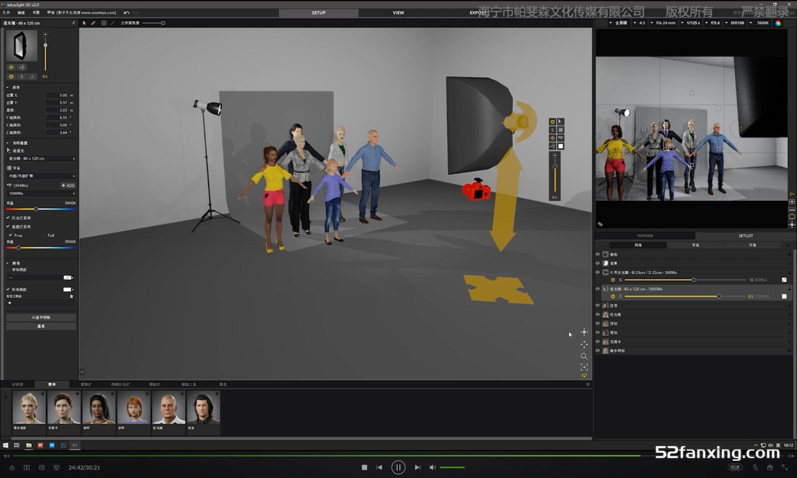Click the frame-selection brackets icon in viewport
Image resolution: width=797 pixels, height=478 pixels.
(x=584, y=367)
